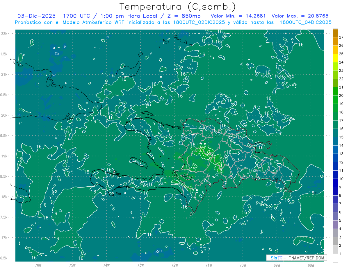
Task: Click the 17N latitude axis label
Action: tap(4, 238)
